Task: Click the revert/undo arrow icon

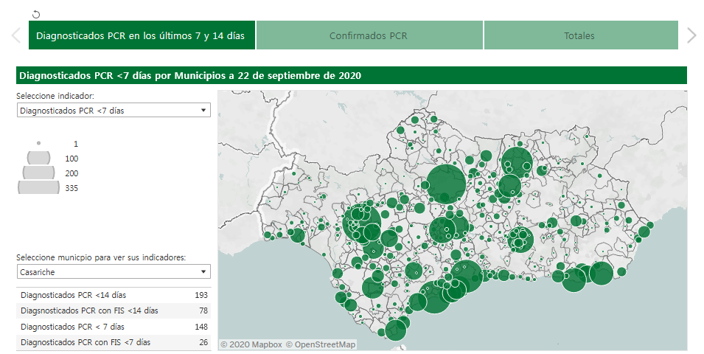Action: pos(37,14)
